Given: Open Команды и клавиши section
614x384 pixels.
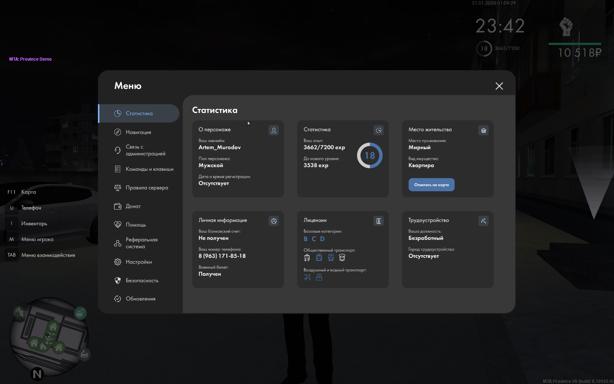Looking at the screenshot, I should coord(149,169).
